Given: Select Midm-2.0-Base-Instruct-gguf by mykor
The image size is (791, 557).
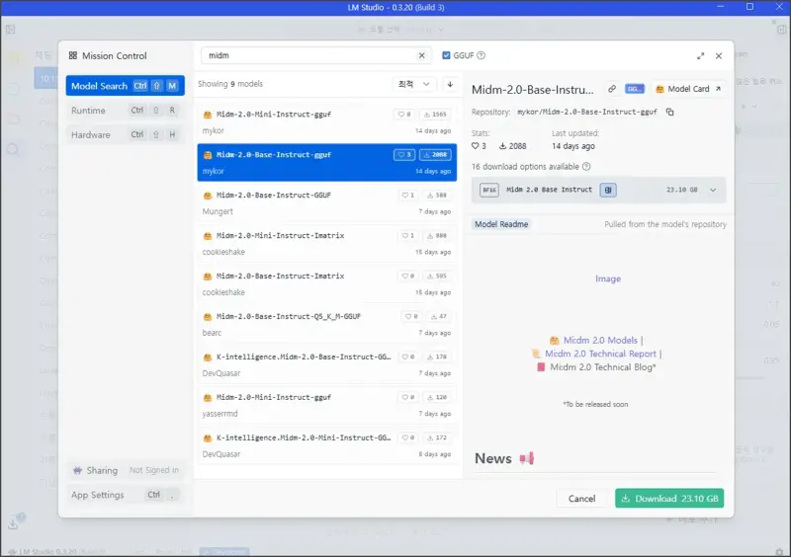Looking at the screenshot, I should [327, 162].
